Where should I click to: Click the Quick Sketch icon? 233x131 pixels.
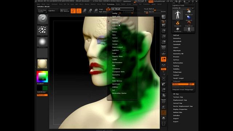coord(65,11)
